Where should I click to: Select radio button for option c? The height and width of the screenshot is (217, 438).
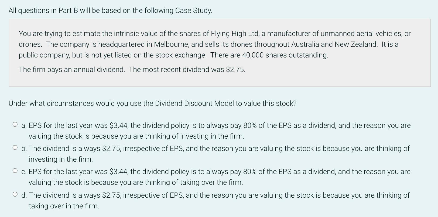15,171
